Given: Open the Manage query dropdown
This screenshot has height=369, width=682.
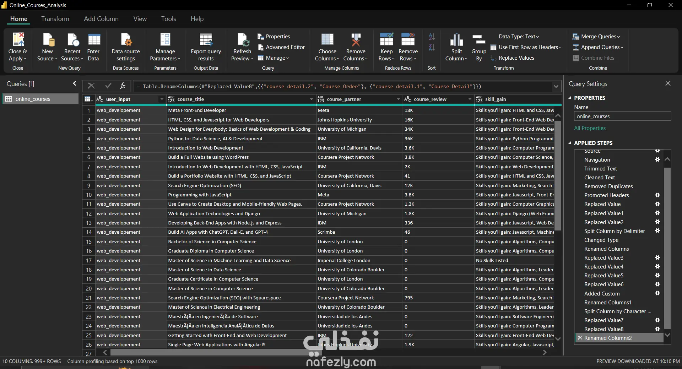Looking at the screenshot, I should 273,58.
